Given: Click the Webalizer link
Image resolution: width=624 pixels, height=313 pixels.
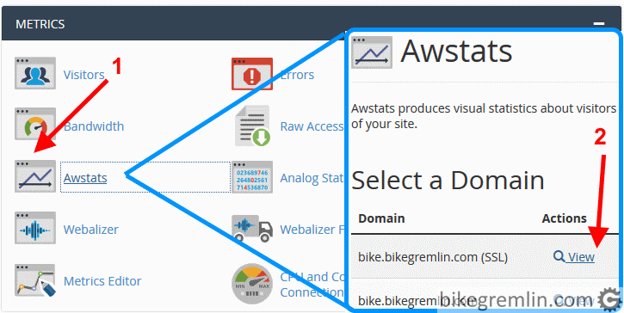Looking at the screenshot, I should 91,230.
